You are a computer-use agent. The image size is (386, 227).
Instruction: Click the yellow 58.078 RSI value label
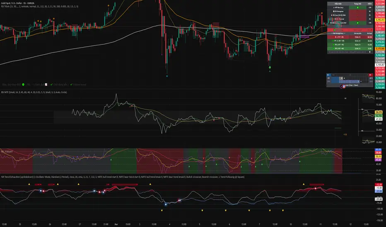click(379, 112)
